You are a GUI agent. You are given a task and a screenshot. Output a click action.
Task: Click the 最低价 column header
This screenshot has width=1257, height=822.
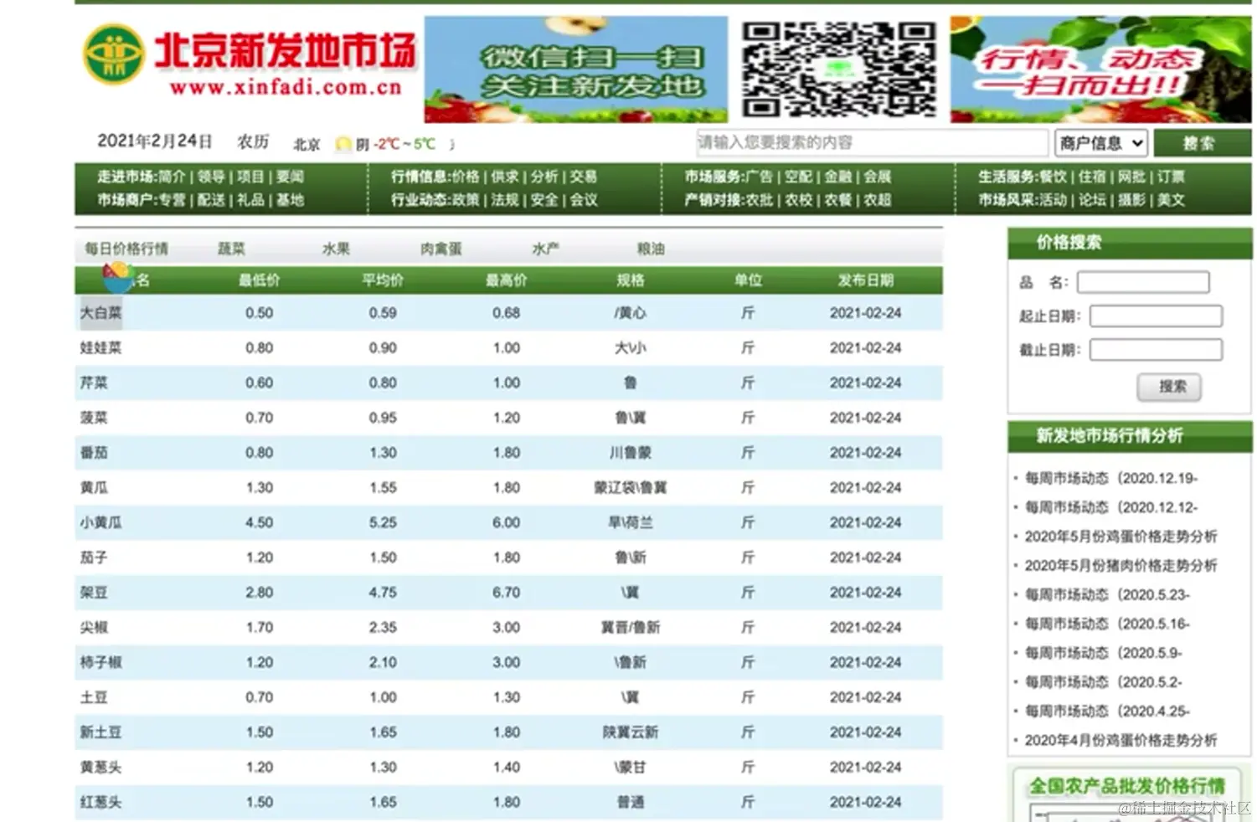pos(260,280)
